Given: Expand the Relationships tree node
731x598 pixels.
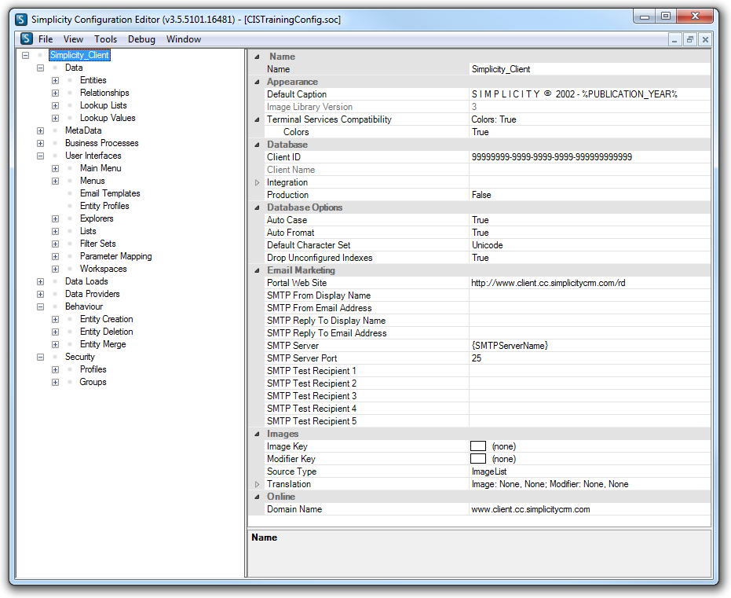Looking at the screenshot, I should 56,93.
